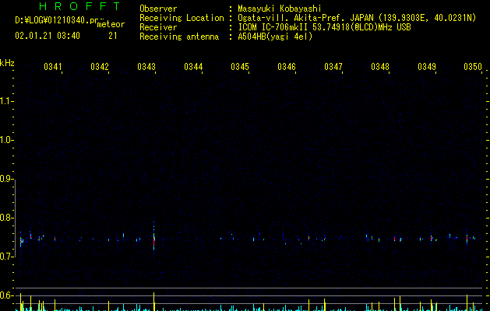The height and width of the screenshot is (311, 490).
Task: Select observer name Masayuki Kobayashi
Action: tap(280, 9)
